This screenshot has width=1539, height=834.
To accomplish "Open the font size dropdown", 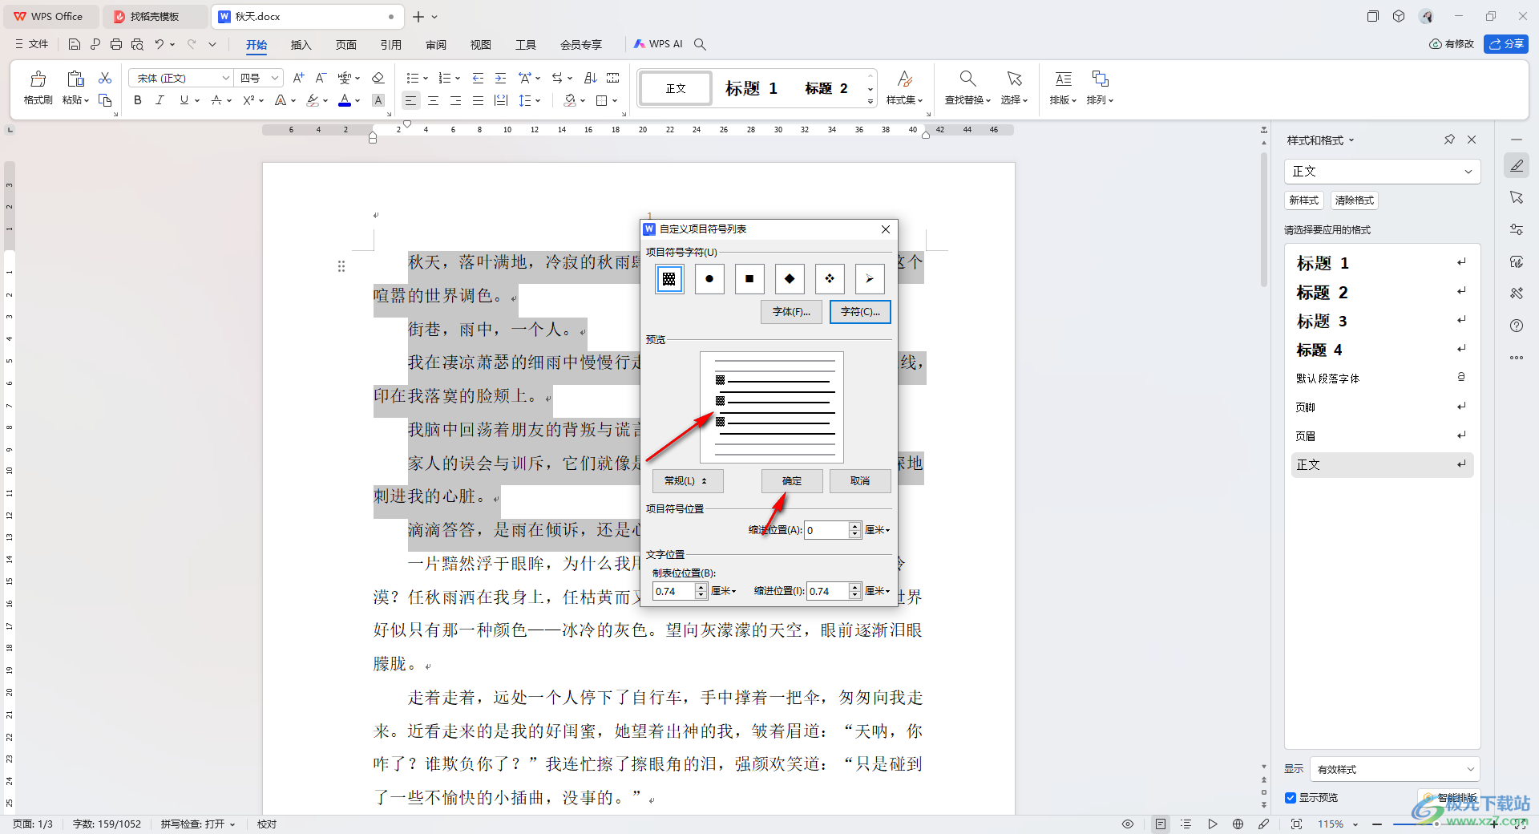I will click(275, 78).
